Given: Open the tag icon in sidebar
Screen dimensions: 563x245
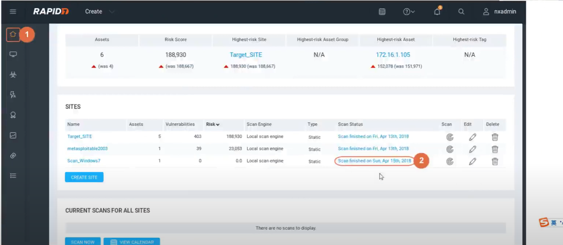Looking at the screenshot, I should pyautogui.click(x=13, y=156).
